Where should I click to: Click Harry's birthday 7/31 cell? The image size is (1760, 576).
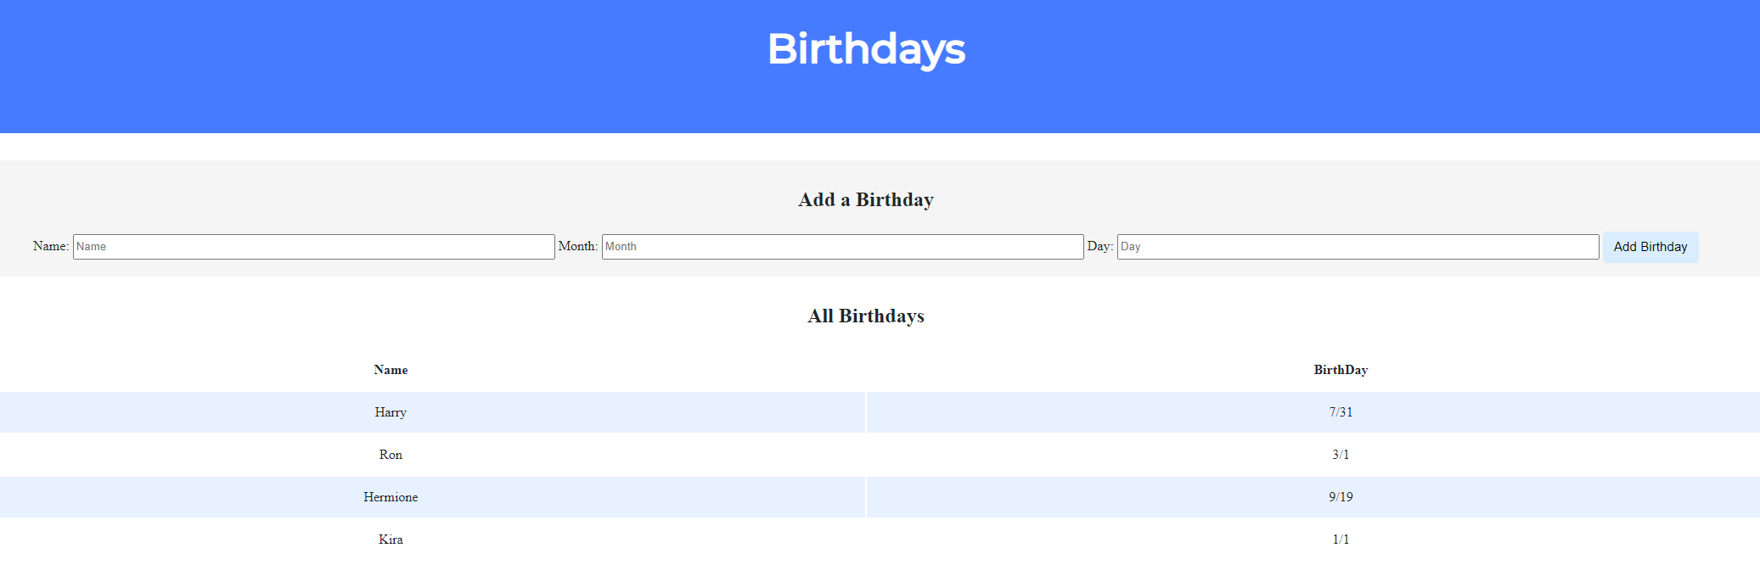(x=1341, y=412)
